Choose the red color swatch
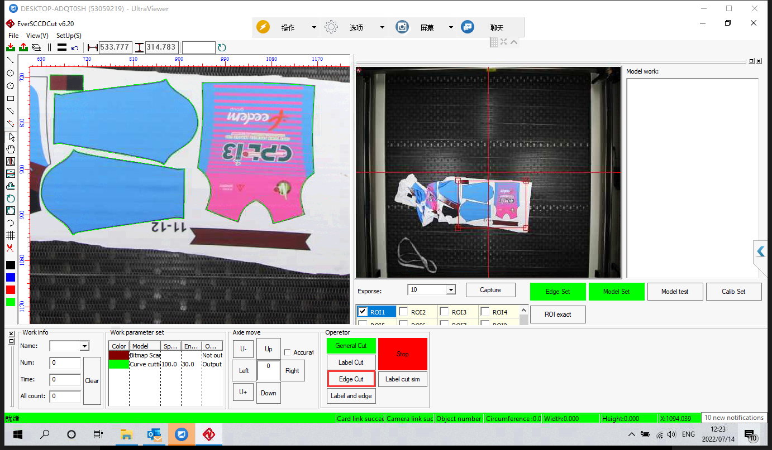This screenshot has width=772, height=450. tap(11, 289)
